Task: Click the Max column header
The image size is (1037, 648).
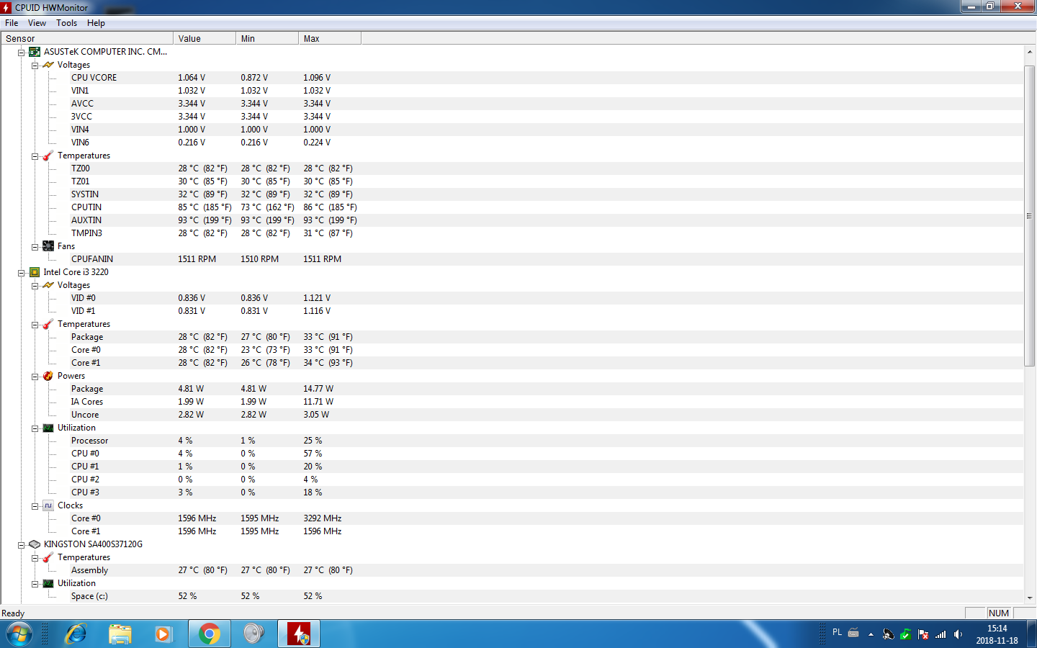Action: 330,38
